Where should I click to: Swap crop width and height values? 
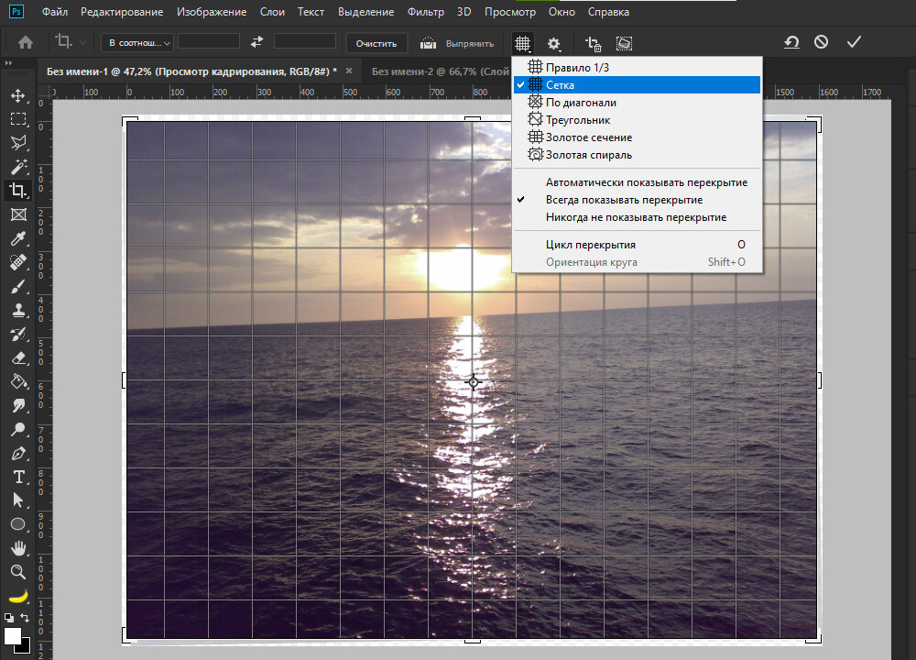pyautogui.click(x=256, y=42)
